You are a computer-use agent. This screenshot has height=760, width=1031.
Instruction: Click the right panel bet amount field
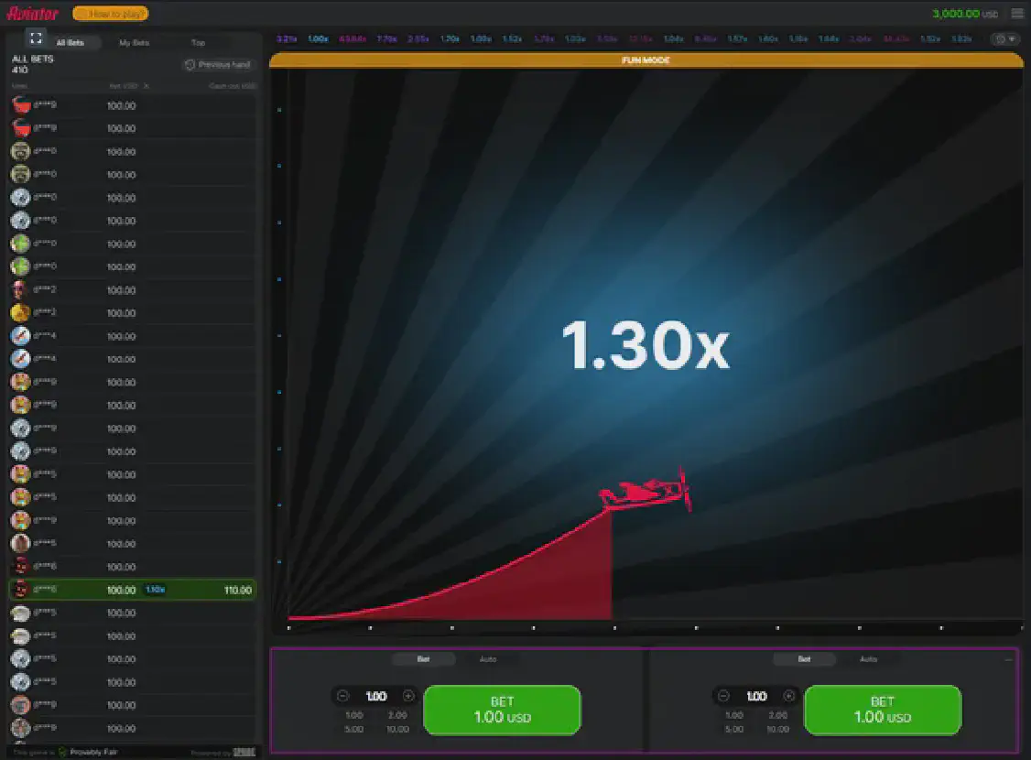click(x=756, y=696)
